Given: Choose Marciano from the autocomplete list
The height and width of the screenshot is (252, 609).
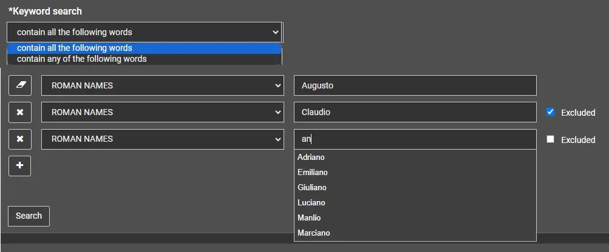Looking at the screenshot, I should click(x=314, y=233).
